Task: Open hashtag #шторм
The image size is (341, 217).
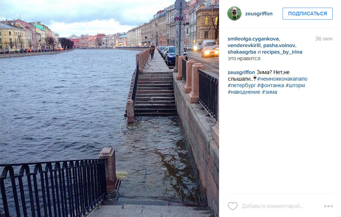Action: tap(295, 85)
